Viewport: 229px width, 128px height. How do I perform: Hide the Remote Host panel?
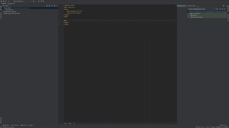[226, 6]
